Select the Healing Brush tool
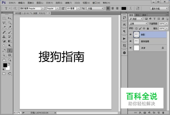The image size is (170, 115). pos(4,32)
